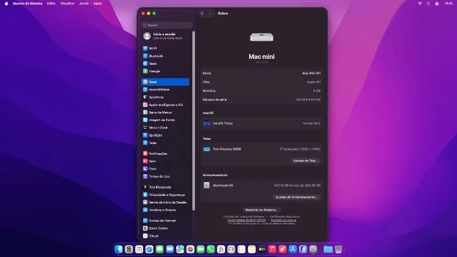
Task: Select Rede in the sidebar
Action: 165,64
